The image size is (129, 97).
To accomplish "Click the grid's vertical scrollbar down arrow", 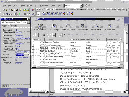I will [122, 63].
